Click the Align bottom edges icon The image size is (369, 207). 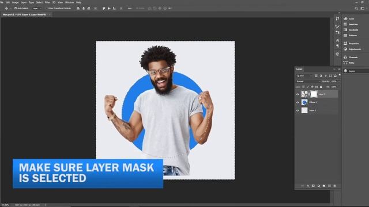pyautogui.click(x=114, y=8)
